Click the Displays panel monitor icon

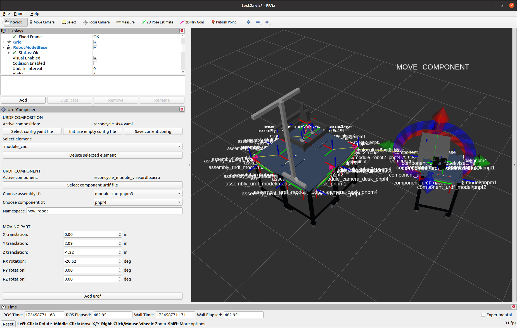point(4,31)
